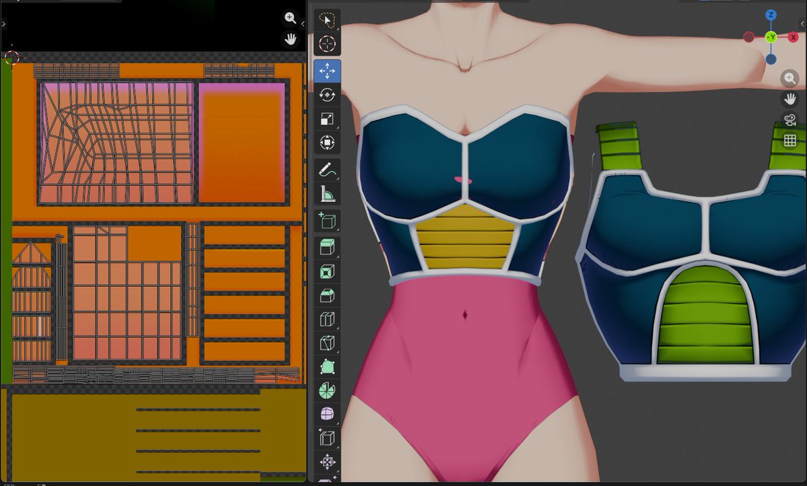Select the Extrude Region tool
Screen dimensions: 807x486
point(326,245)
